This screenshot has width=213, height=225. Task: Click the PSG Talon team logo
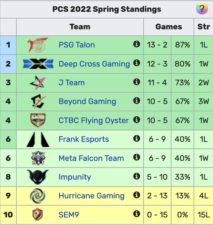tap(38, 45)
